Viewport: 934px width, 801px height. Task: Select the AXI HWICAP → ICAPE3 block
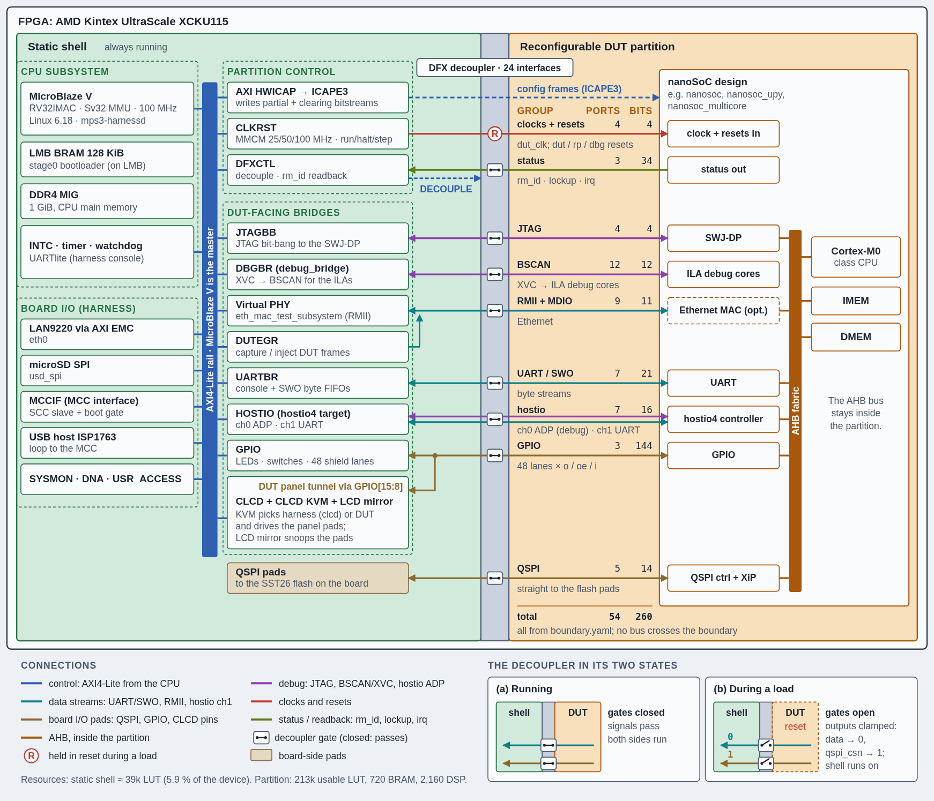click(x=318, y=98)
